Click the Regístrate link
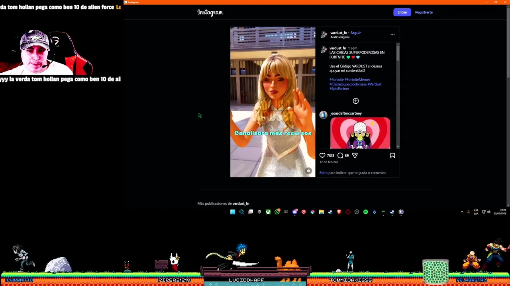 point(424,12)
